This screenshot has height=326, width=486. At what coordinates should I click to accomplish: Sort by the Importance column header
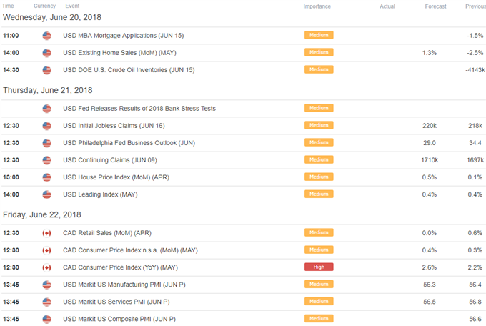[x=317, y=6]
